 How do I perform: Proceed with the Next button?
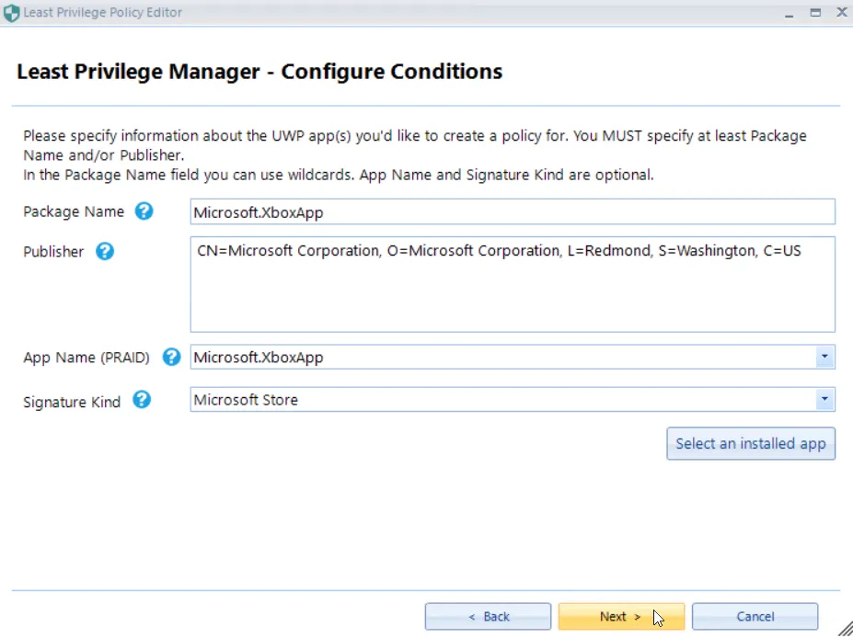click(621, 616)
